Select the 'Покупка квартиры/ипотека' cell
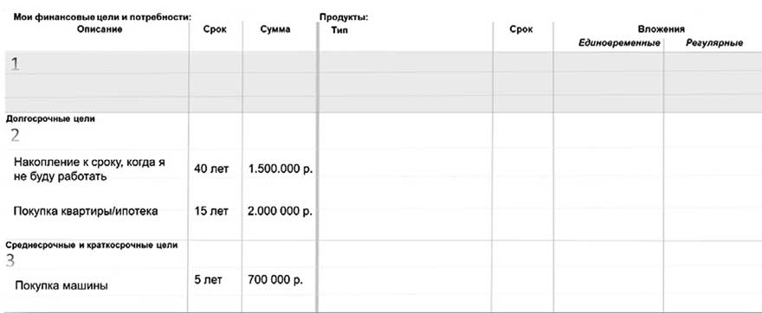This screenshot has height=313, width=762. [x=86, y=211]
